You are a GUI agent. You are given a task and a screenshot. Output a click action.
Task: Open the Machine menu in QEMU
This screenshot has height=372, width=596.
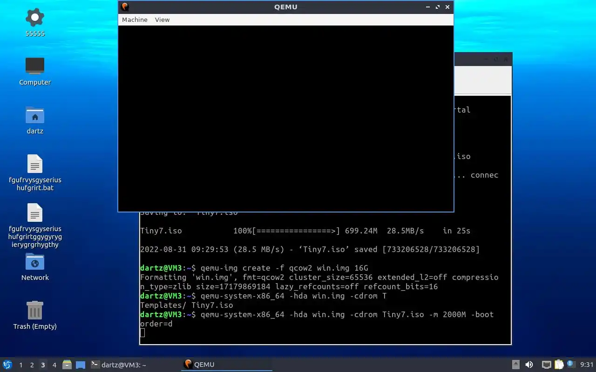pyautogui.click(x=135, y=20)
